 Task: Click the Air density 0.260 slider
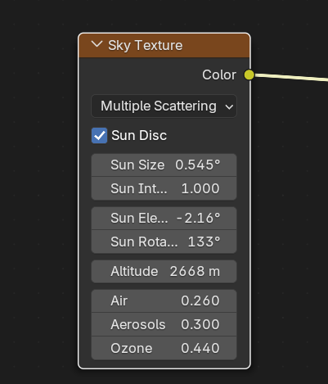click(164, 301)
